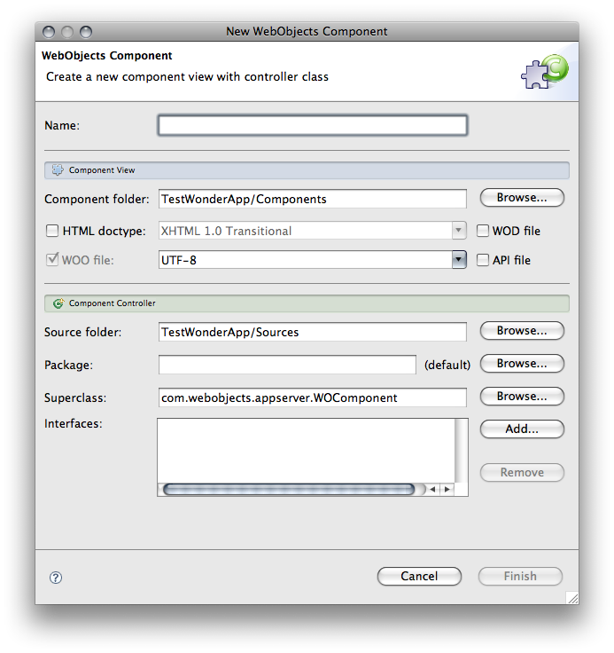Click the Interfaces horizontal scrollbar thumb
The height and width of the screenshot is (653, 614).
pyautogui.click(x=289, y=490)
